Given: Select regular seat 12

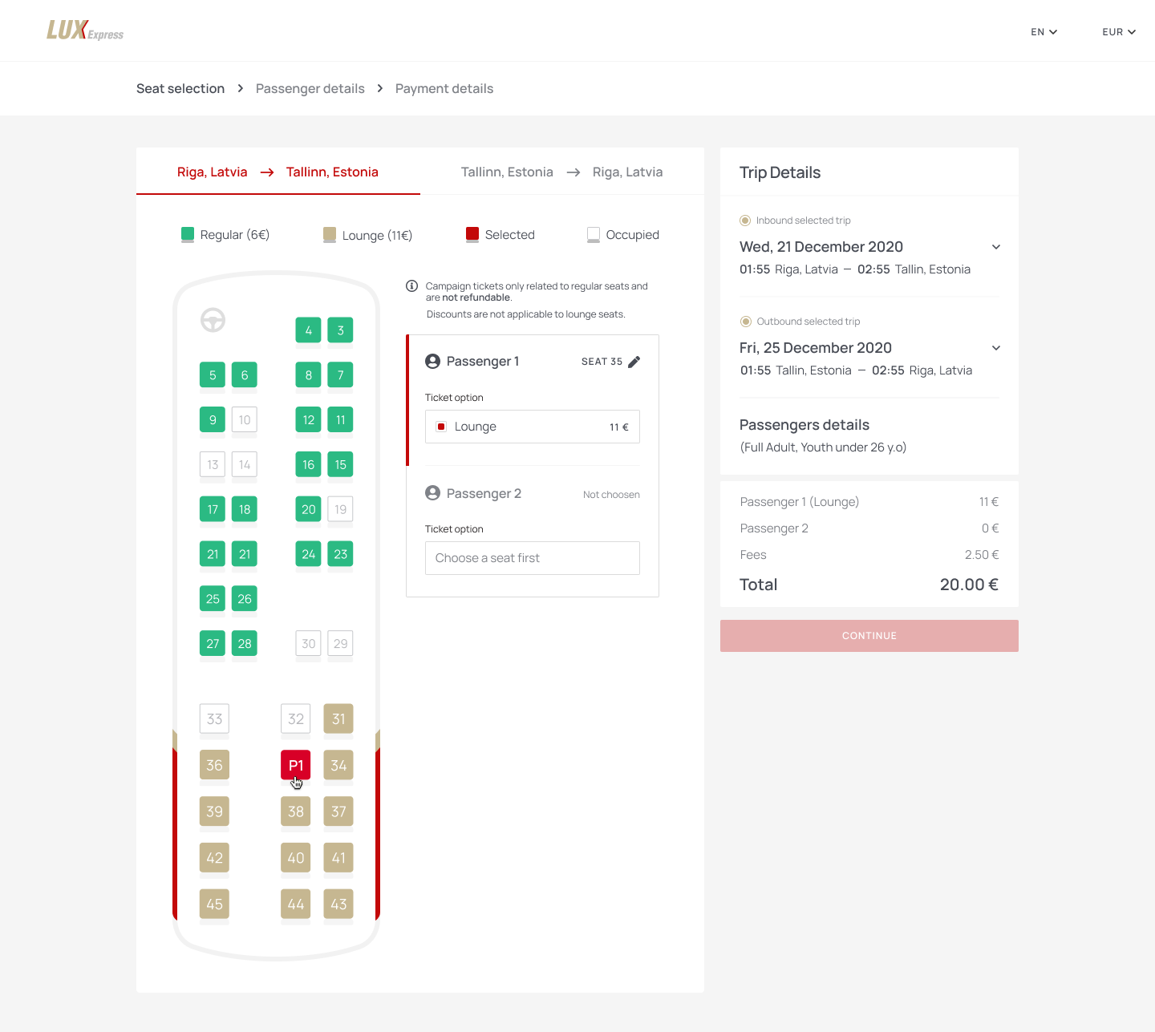Looking at the screenshot, I should [x=309, y=420].
